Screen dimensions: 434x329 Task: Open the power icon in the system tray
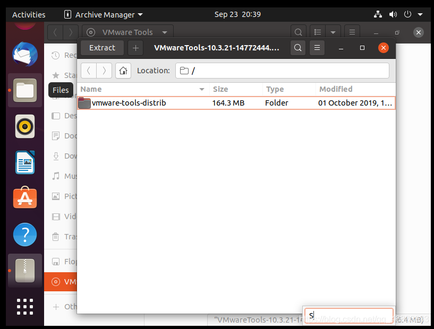[x=407, y=14]
